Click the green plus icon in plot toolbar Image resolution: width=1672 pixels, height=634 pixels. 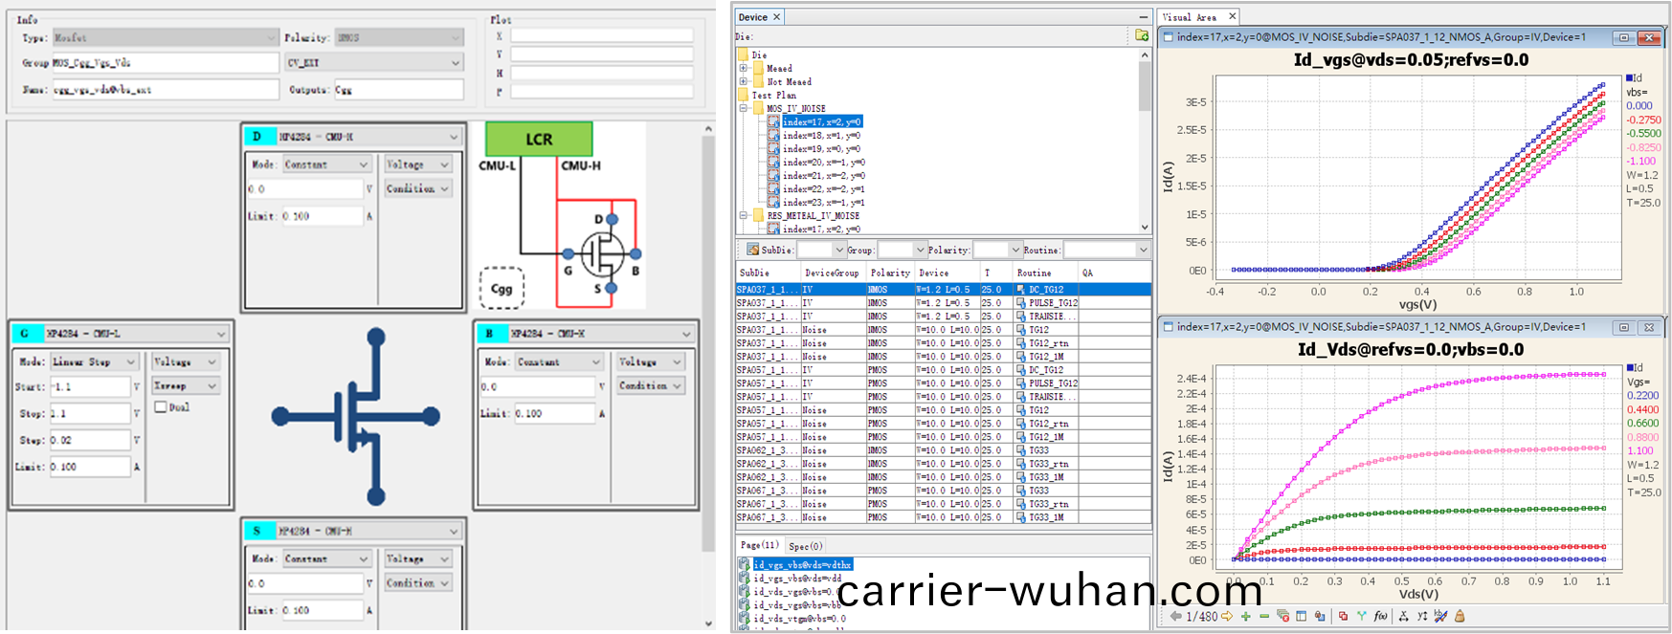pos(1246,617)
